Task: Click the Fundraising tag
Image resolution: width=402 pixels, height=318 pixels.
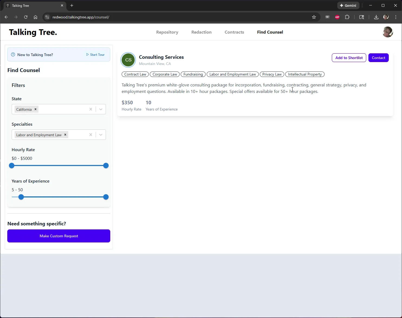Action: pos(193,74)
